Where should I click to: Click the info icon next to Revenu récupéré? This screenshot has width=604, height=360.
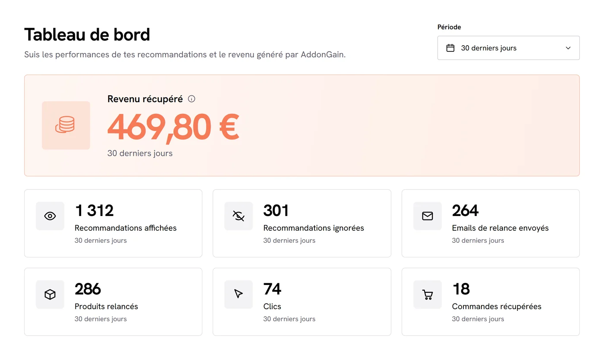pyautogui.click(x=192, y=99)
